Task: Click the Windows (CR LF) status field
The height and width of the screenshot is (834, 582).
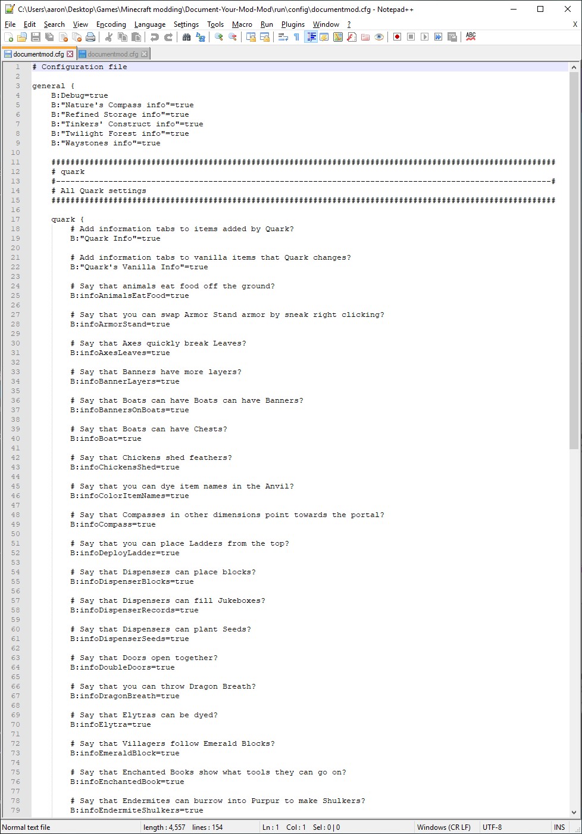Action: (x=444, y=827)
